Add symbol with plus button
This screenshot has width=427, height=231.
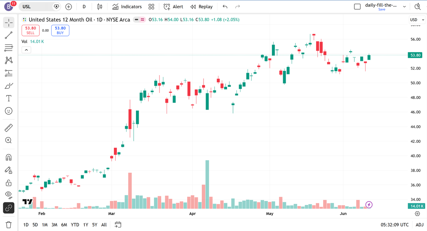(69, 7)
